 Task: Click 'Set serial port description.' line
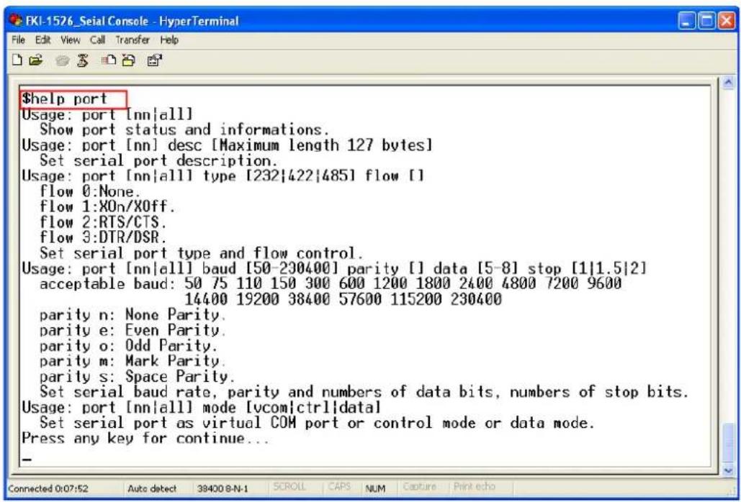158,160
